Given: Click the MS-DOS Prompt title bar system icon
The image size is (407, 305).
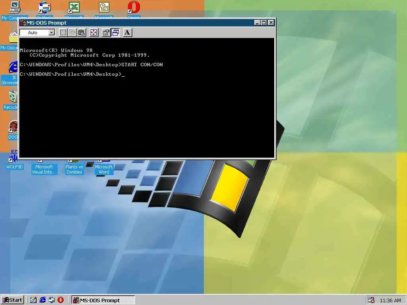Looking at the screenshot, I should tap(23, 23).
